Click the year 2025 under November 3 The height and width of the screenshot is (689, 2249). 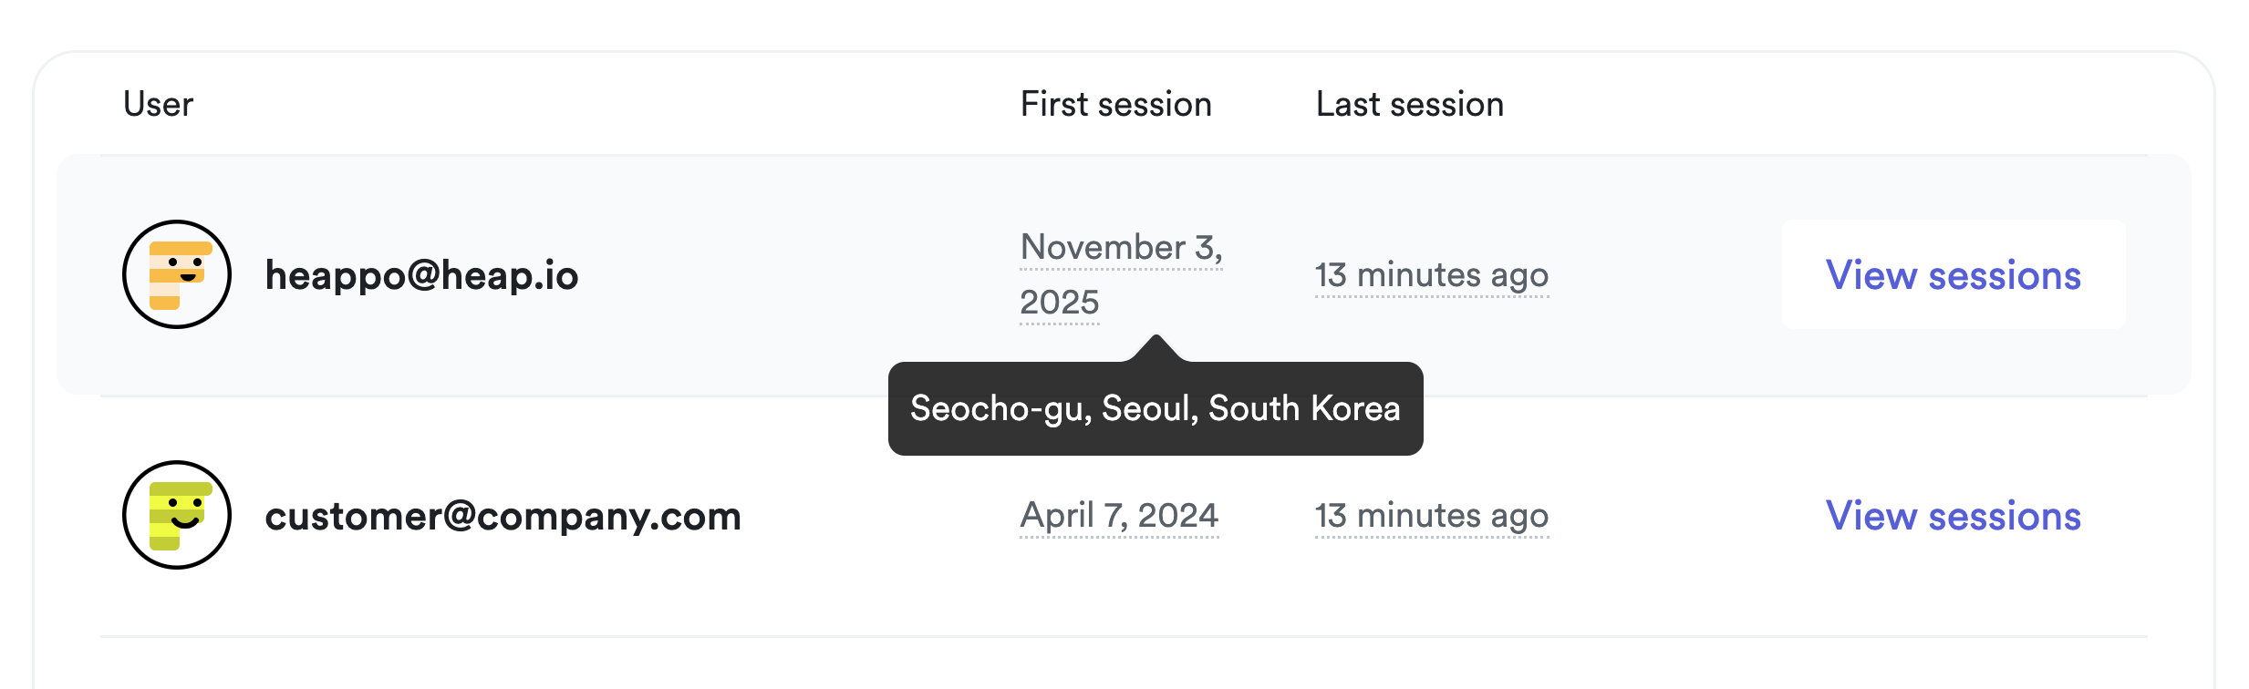1059,302
